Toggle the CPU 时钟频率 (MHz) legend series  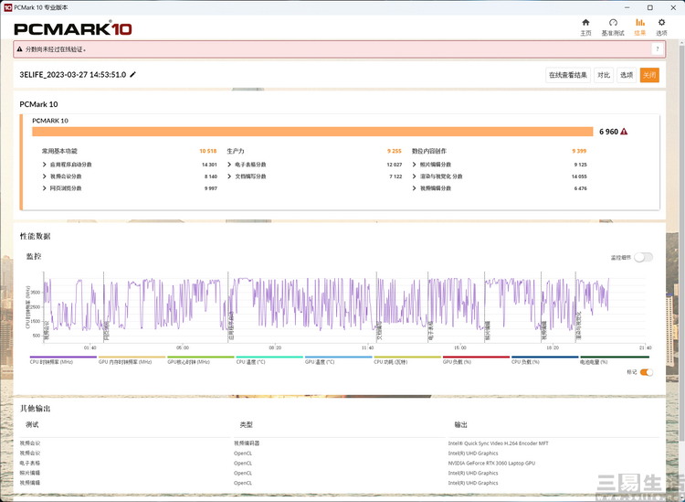tap(63, 360)
